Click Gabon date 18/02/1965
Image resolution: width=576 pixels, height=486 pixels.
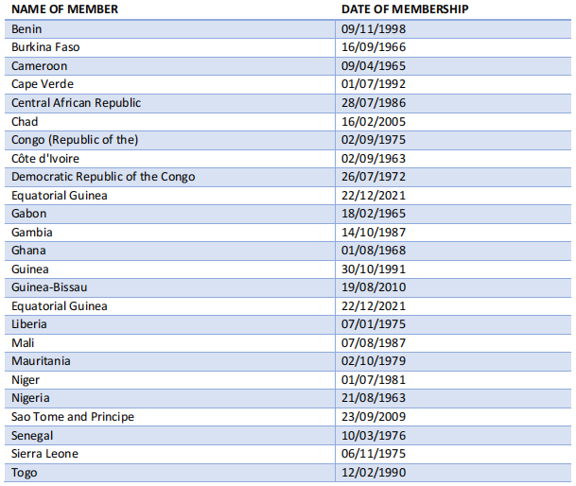(x=374, y=214)
